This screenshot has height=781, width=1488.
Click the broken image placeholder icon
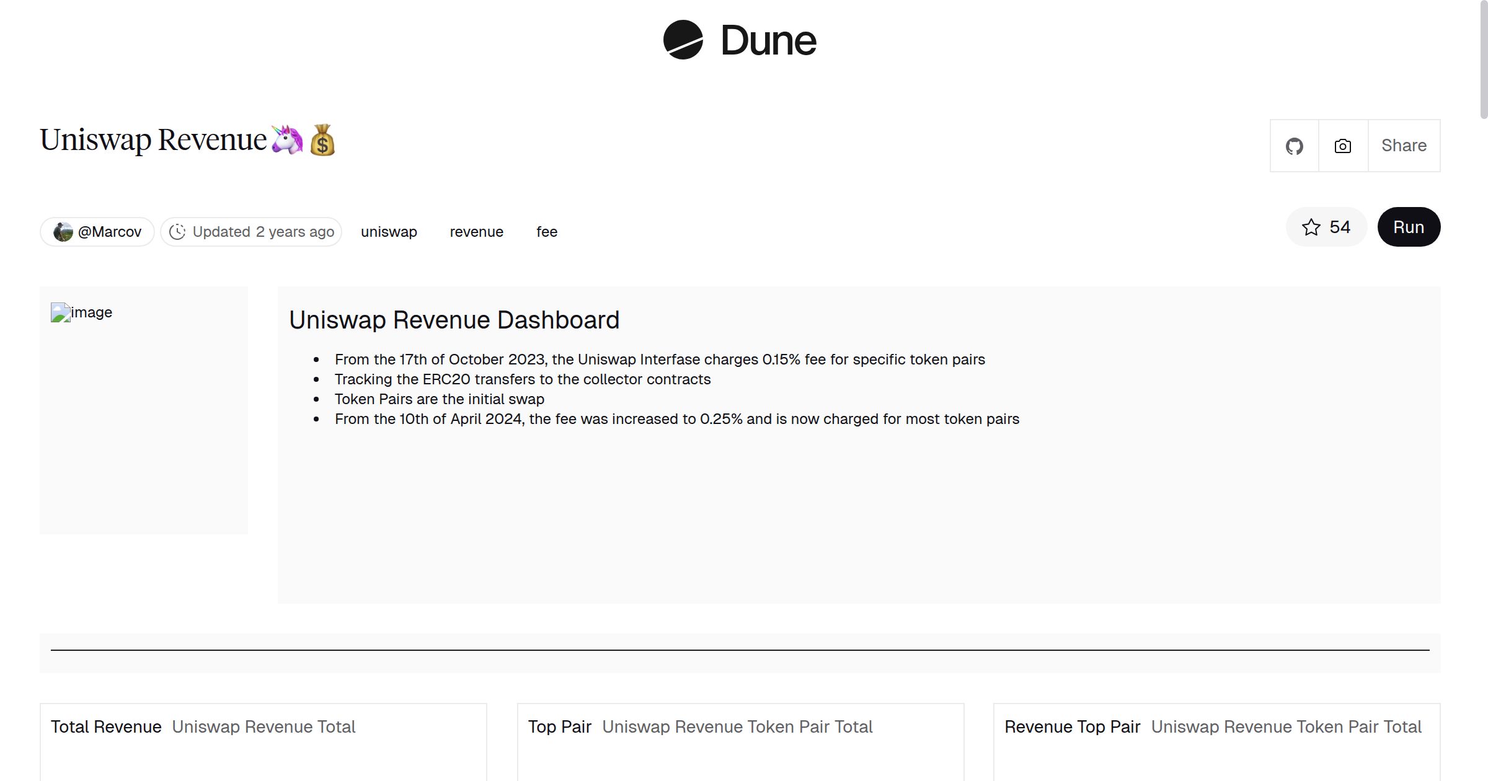[60, 312]
